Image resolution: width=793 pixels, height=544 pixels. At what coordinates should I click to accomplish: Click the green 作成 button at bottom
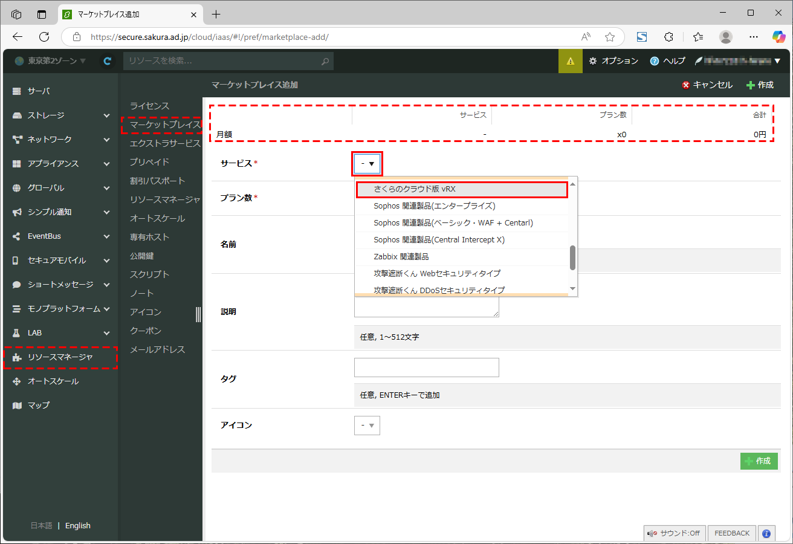coord(759,461)
